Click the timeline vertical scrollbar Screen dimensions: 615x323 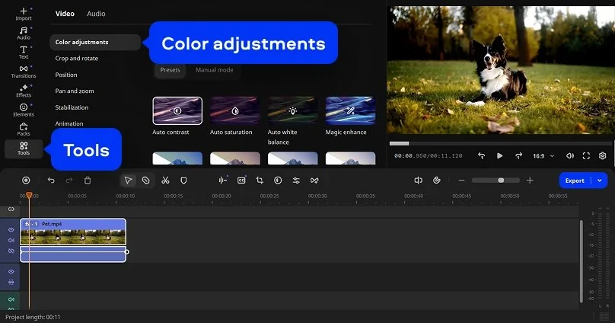tap(581, 261)
